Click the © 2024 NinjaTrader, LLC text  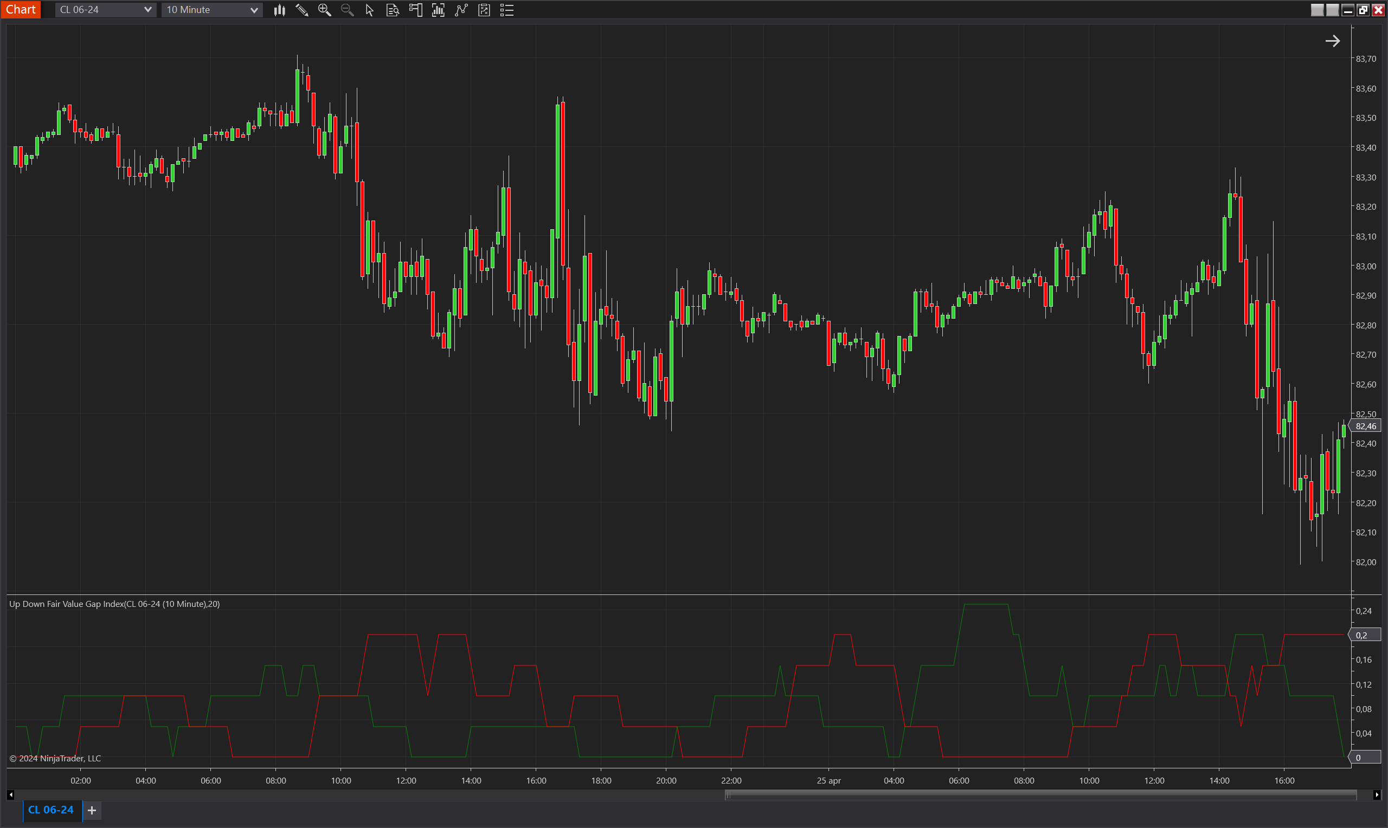[x=55, y=758]
